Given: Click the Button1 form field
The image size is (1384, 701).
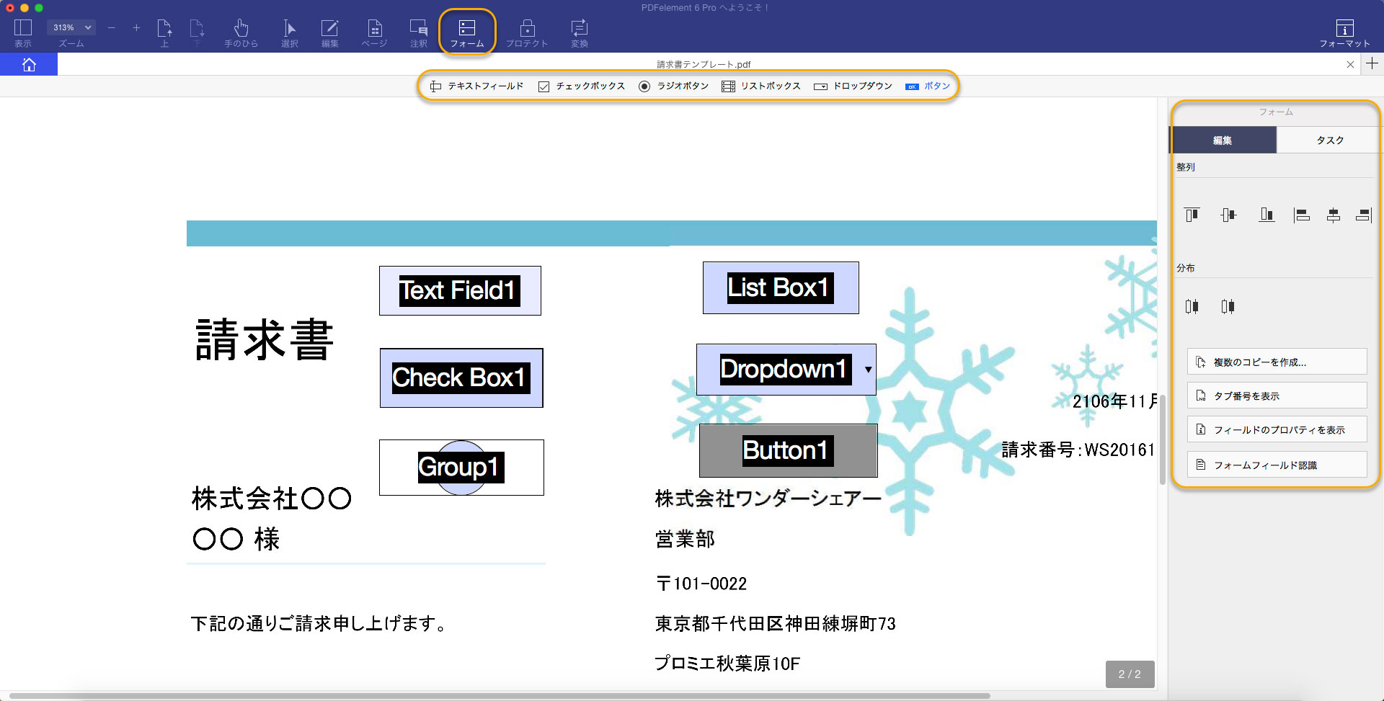Looking at the screenshot, I should (x=789, y=450).
